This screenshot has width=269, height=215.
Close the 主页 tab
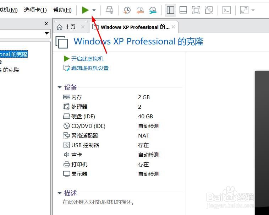(83, 27)
